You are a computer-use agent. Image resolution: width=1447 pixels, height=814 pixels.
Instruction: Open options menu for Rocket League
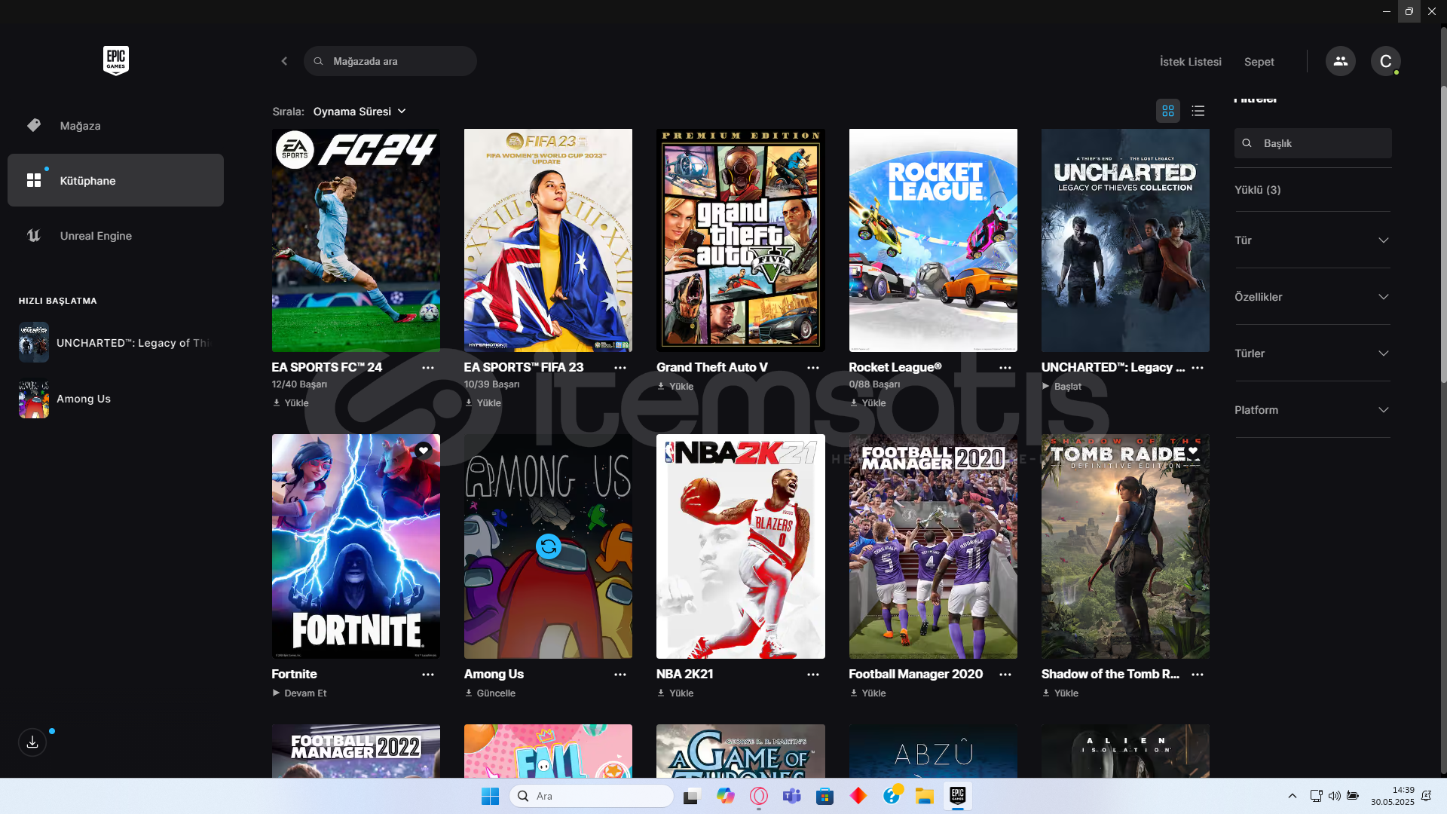click(x=1005, y=368)
